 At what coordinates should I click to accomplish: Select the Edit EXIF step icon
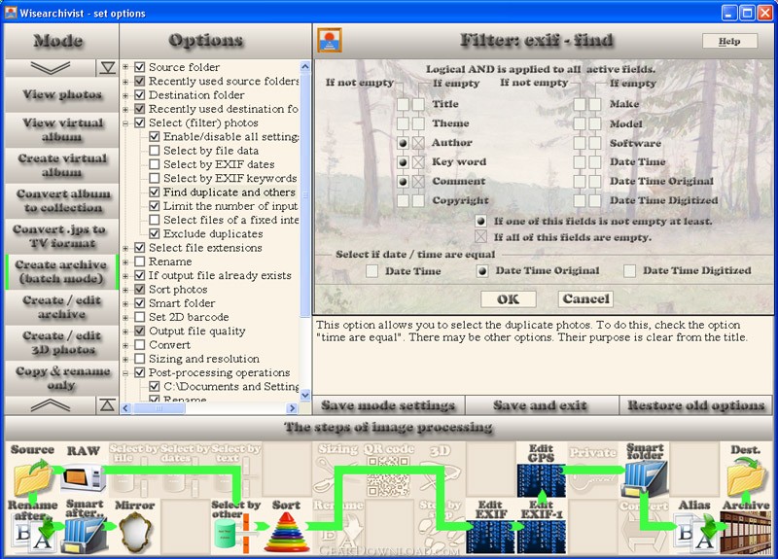[x=490, y=536]
